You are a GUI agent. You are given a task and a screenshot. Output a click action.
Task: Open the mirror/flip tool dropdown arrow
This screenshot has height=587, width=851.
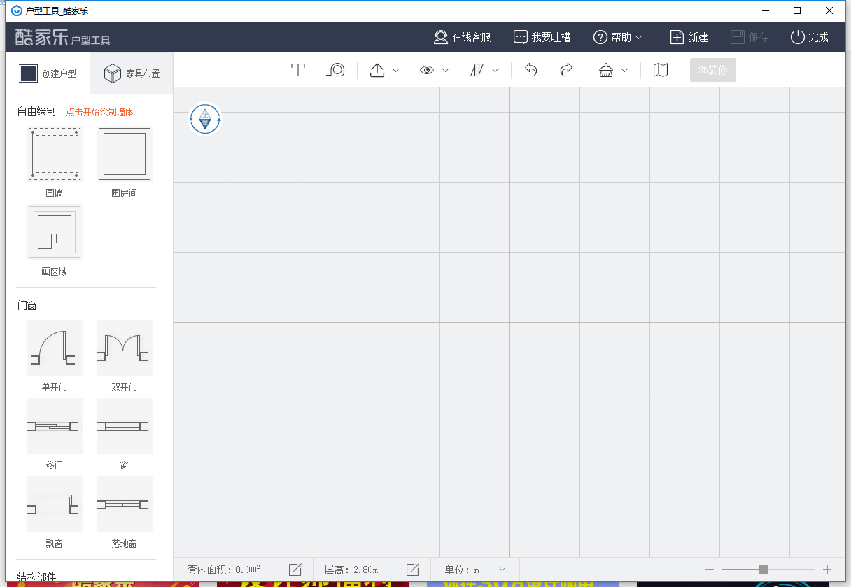click(x=496, y=70)
